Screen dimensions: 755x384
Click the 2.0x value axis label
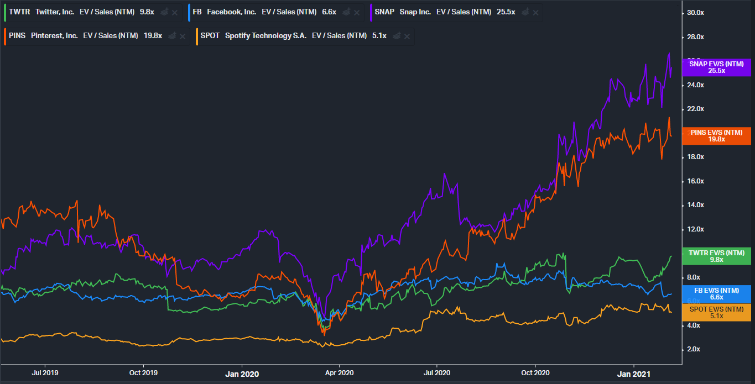pyautogui.click(x=694, y=349)
